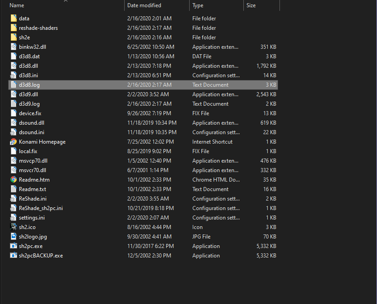Select the file name d3d9.log
This screenshot has width=377, height=304.
[x=29, y=104]
